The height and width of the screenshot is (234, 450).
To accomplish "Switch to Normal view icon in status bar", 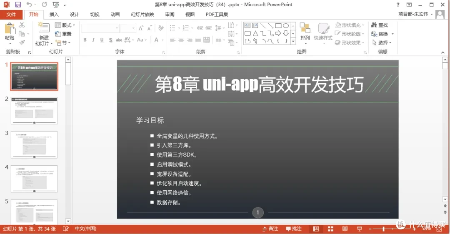I will pos(316,229).
